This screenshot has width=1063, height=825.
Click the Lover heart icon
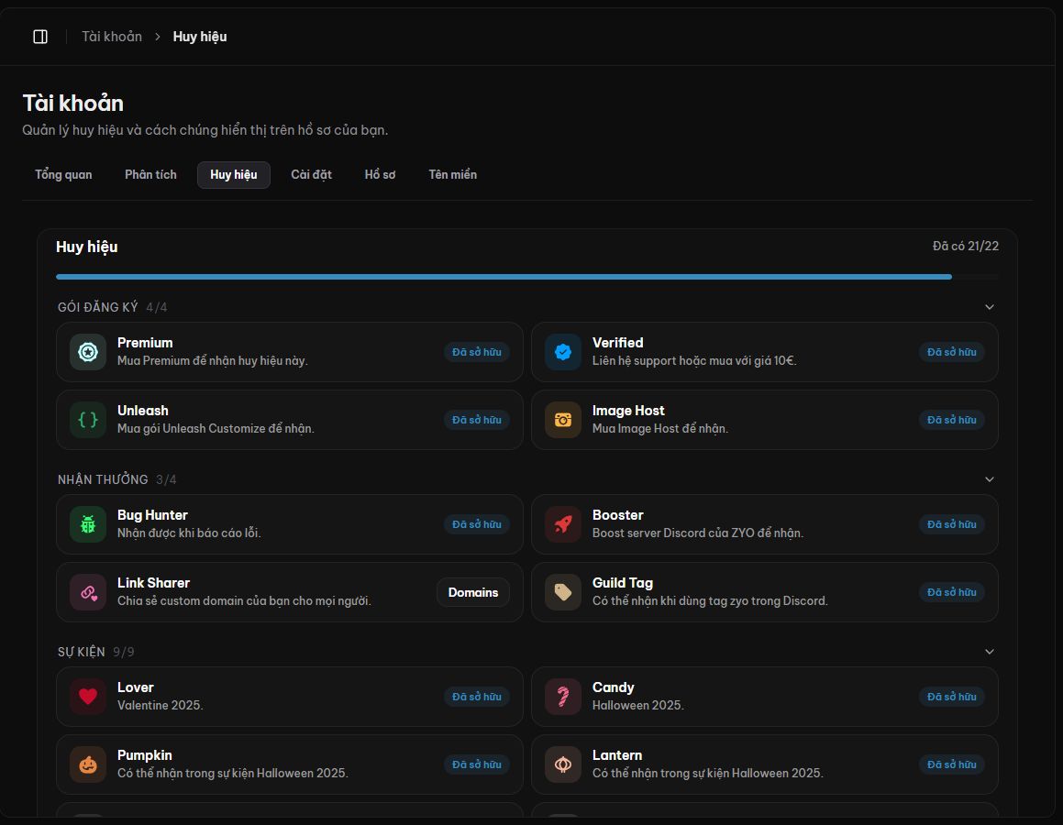tap(88, 697)
